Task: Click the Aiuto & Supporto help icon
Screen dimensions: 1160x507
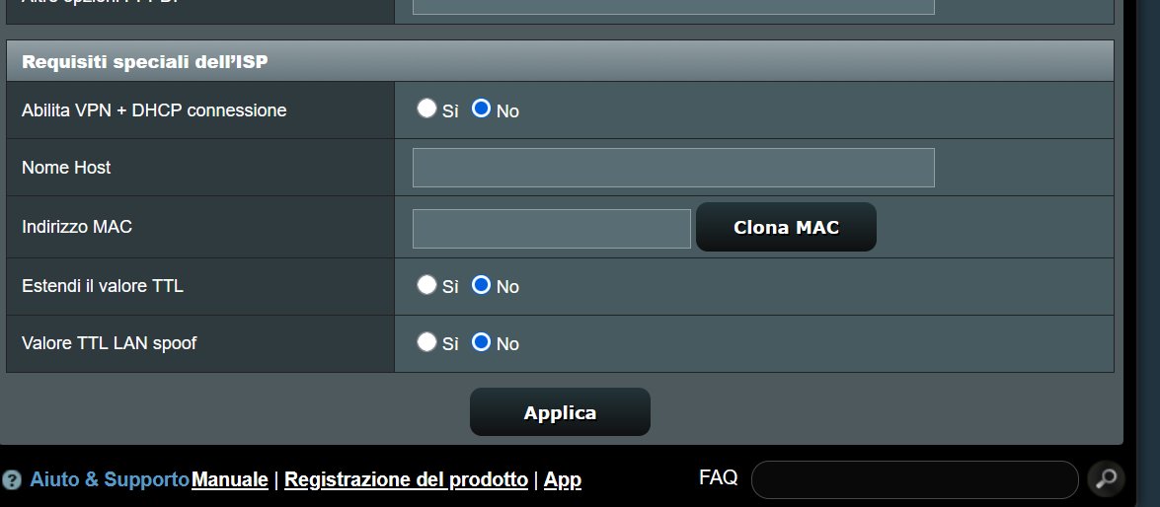Action: point(12,480)
